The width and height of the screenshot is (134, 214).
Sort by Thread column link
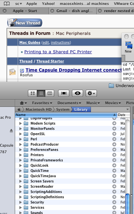(26, 61)
